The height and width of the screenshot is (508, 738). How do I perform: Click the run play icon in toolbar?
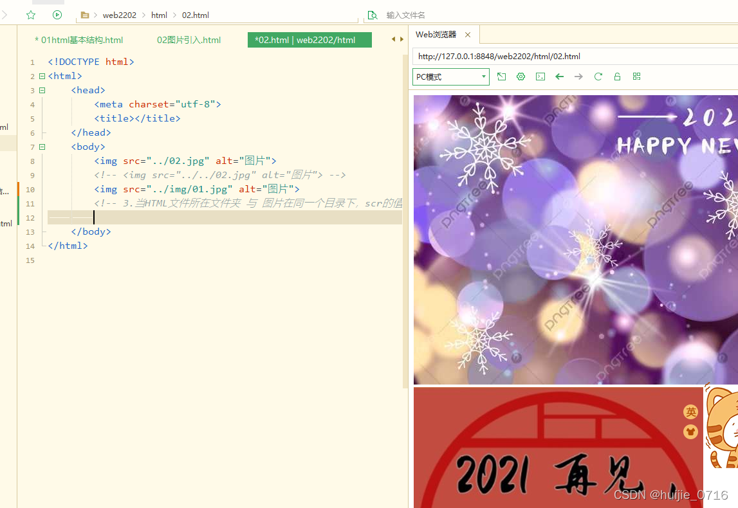(x=57, y=15)
